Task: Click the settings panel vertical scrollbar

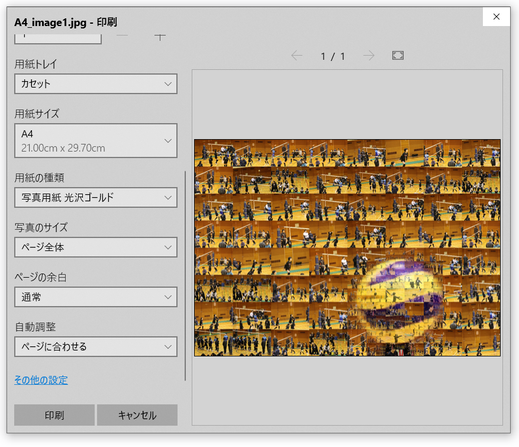Action: [185, 275]
